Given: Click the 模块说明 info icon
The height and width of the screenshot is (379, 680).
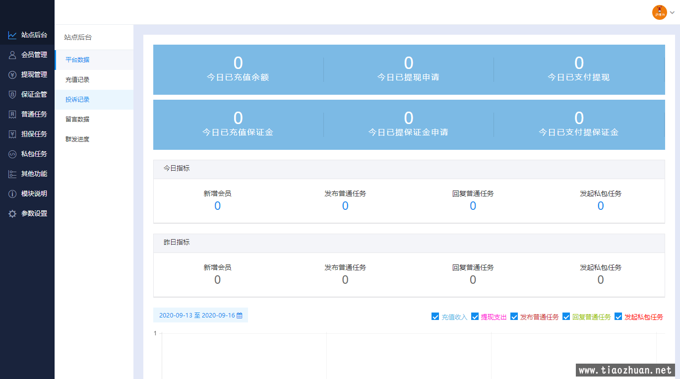Looking at the screenshot, I should tap(12, 194).
